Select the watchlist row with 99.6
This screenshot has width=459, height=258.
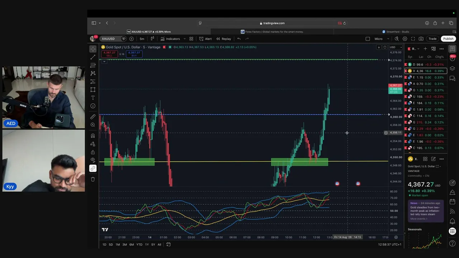pos(426,64)
